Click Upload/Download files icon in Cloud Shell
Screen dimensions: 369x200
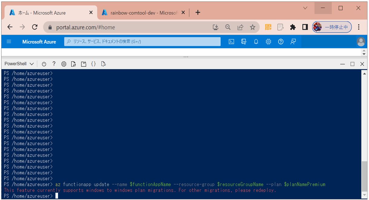click(x=73, y=64)
